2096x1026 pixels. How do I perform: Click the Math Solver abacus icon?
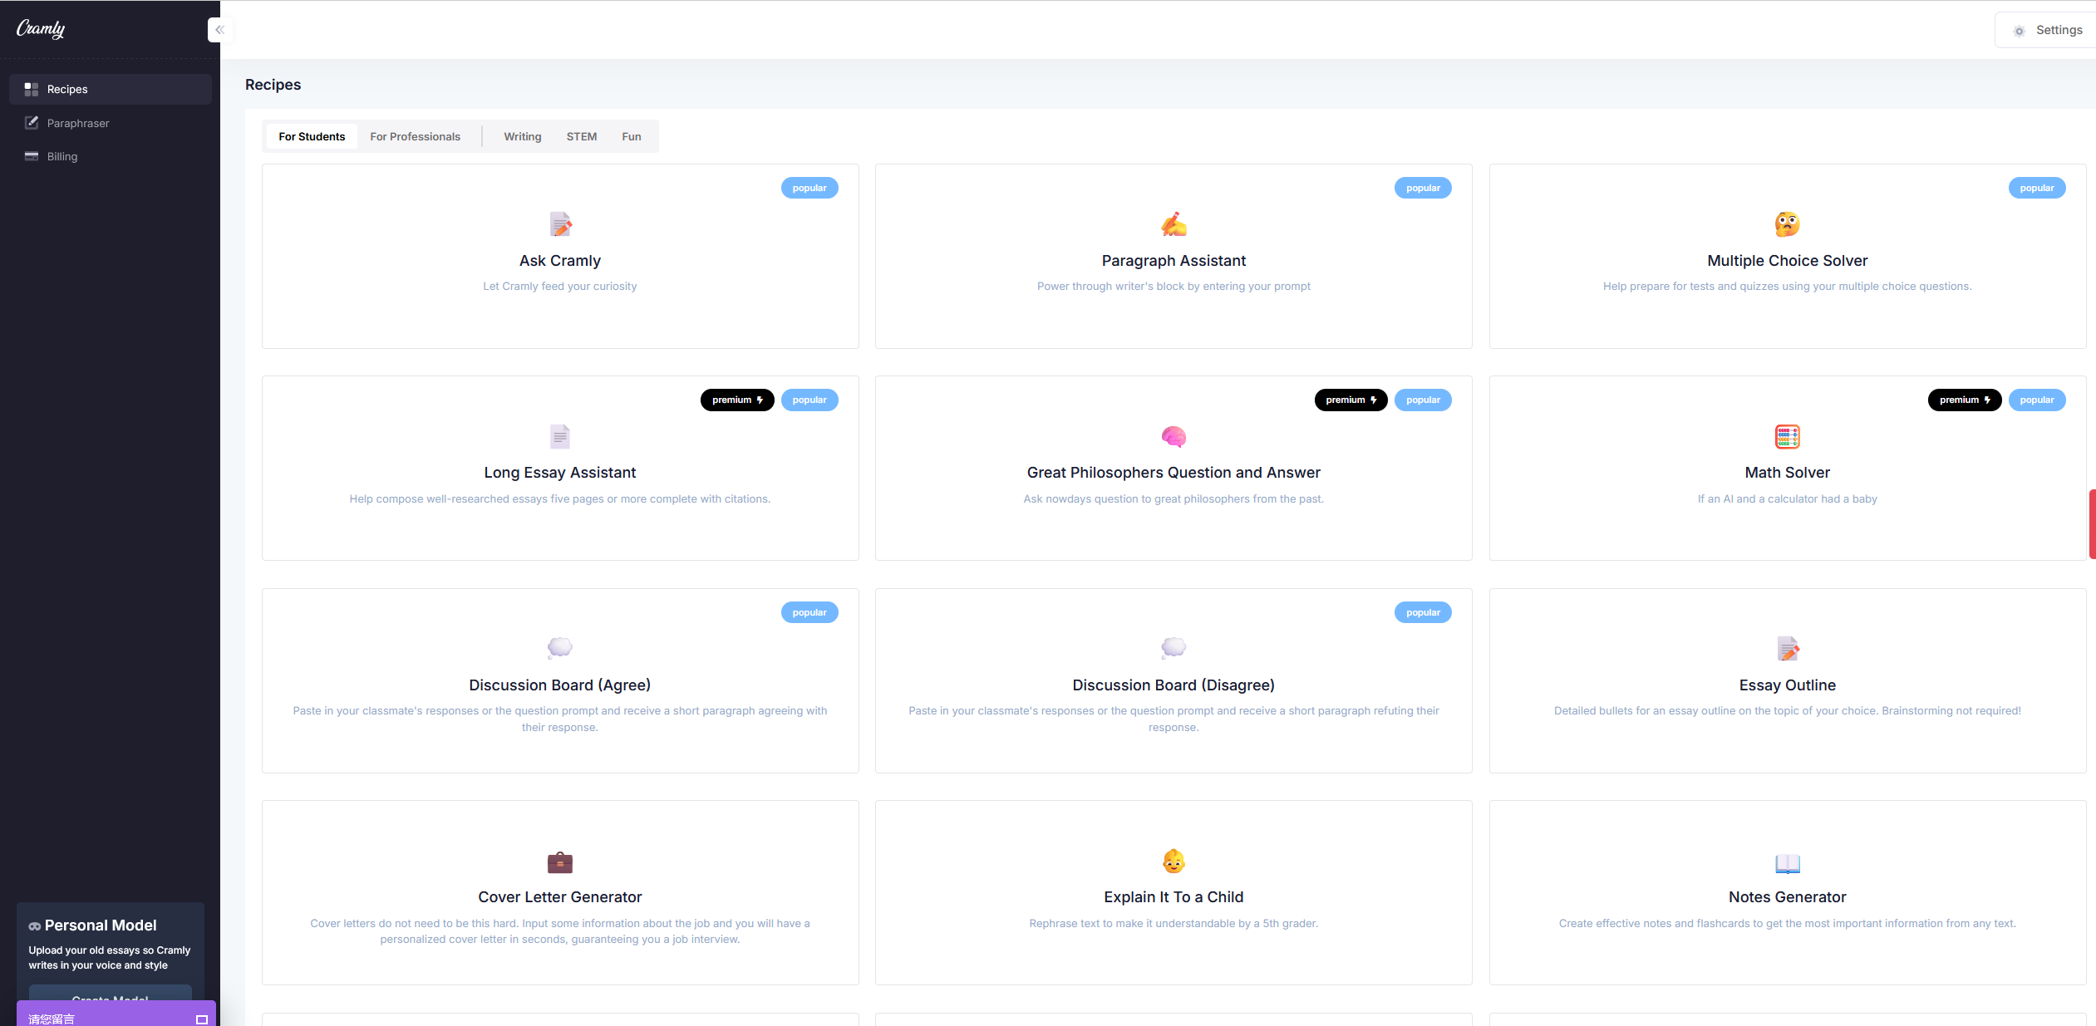[x=1787, y=436]
